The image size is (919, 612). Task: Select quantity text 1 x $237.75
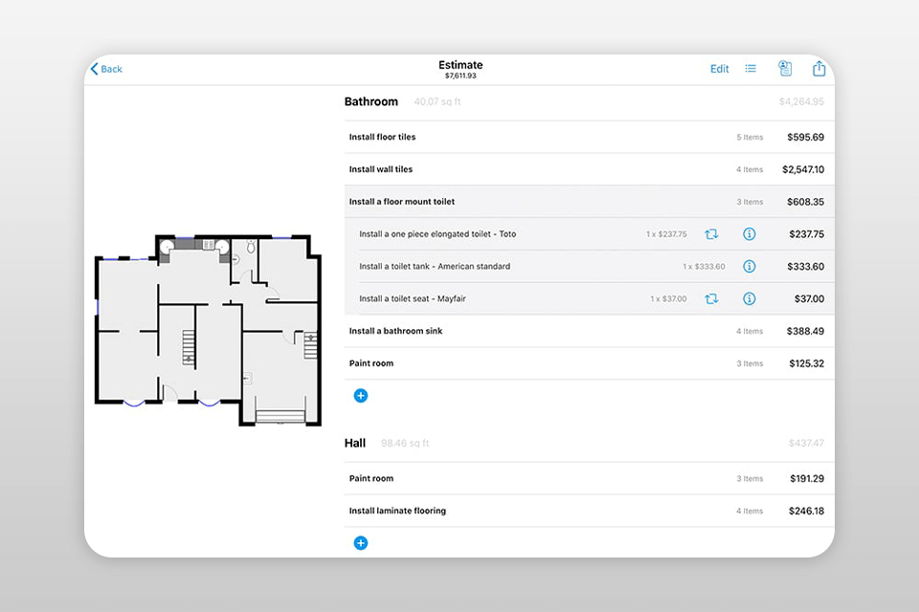click(666, 234)
